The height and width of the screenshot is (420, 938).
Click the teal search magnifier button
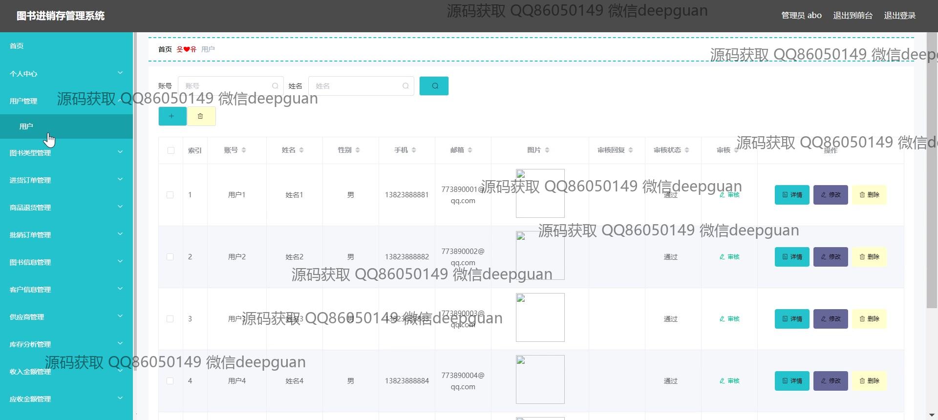[434, 86]
